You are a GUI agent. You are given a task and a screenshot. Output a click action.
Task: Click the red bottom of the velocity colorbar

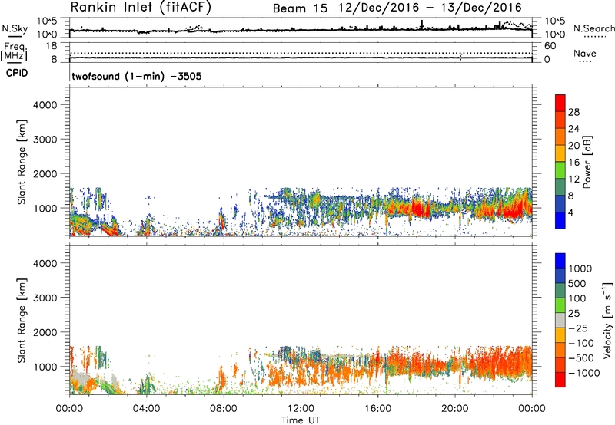(560, 380)
